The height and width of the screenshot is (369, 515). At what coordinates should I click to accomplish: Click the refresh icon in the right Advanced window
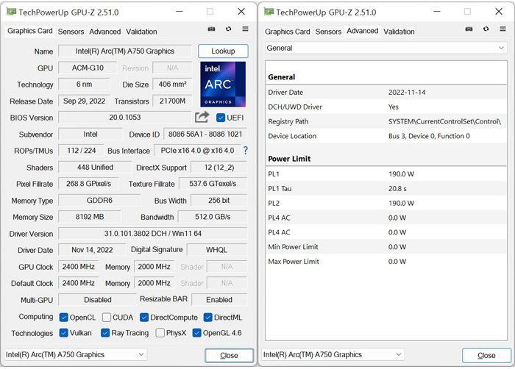[x=486, y=29]
